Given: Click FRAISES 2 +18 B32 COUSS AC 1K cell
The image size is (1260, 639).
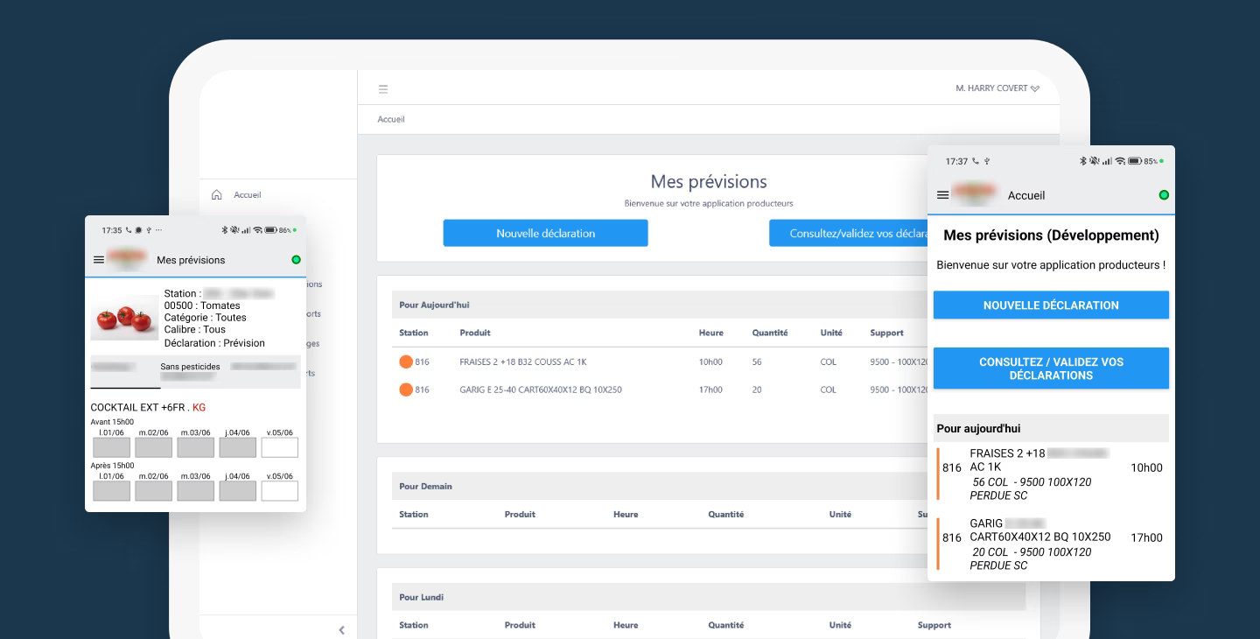Looking at the screenshot, I should (522, 362).
